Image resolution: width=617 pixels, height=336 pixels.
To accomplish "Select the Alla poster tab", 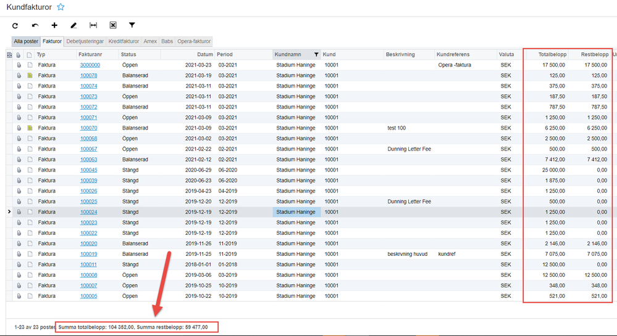I will pos(26,41).
